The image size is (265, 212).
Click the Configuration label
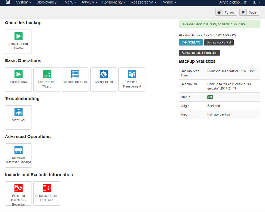(104, 82)
